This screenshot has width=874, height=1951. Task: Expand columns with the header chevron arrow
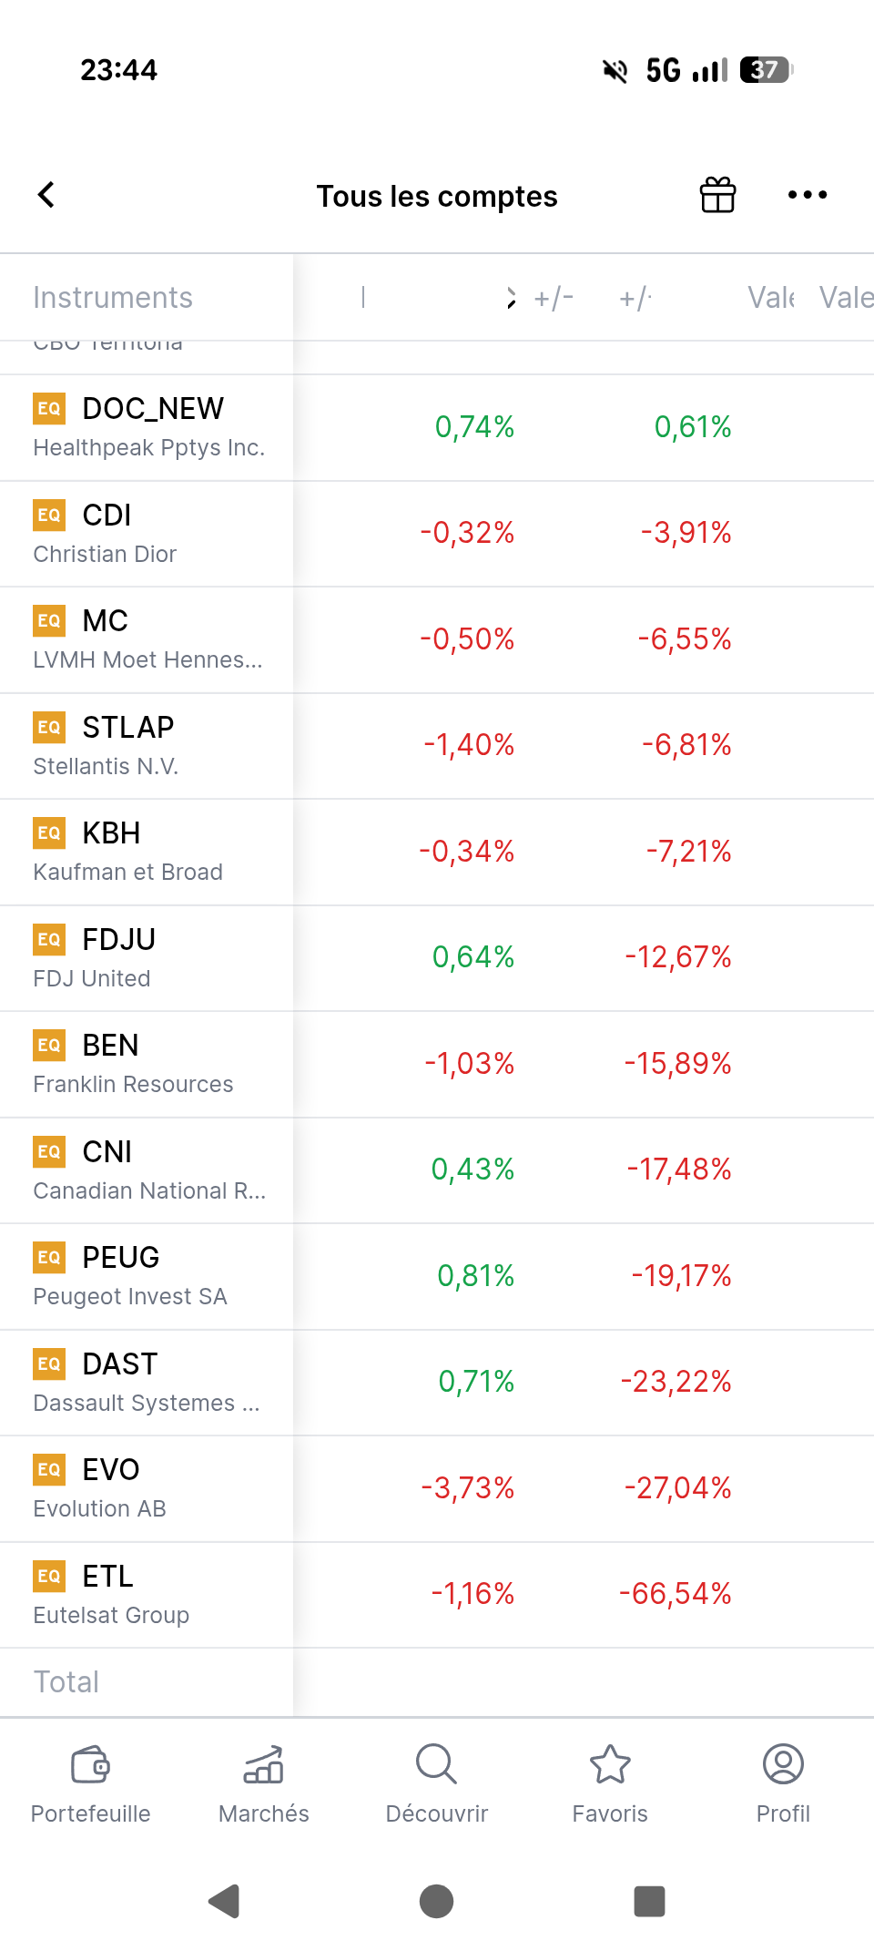pyautogui.click(x=512, y=298)
